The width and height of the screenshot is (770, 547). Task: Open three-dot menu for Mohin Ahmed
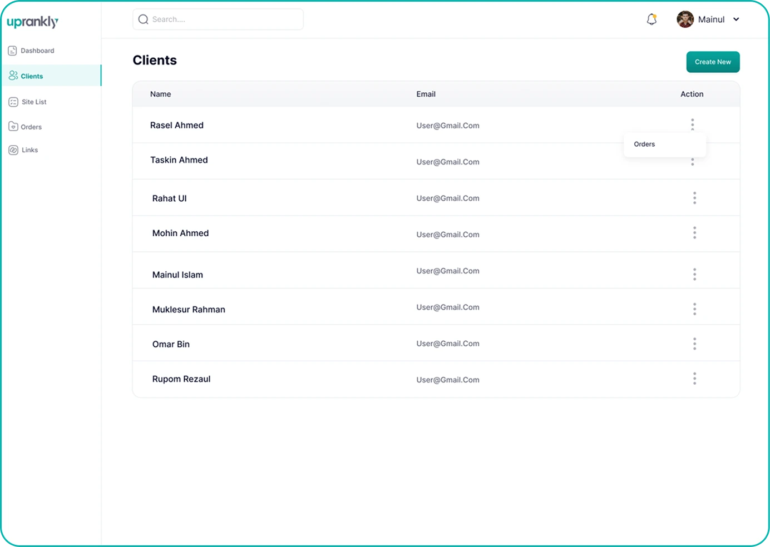pyautogui.click(x=694, y=233)
